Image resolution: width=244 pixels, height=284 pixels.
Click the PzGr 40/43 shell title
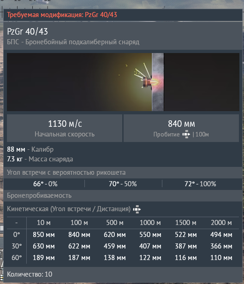27,31
